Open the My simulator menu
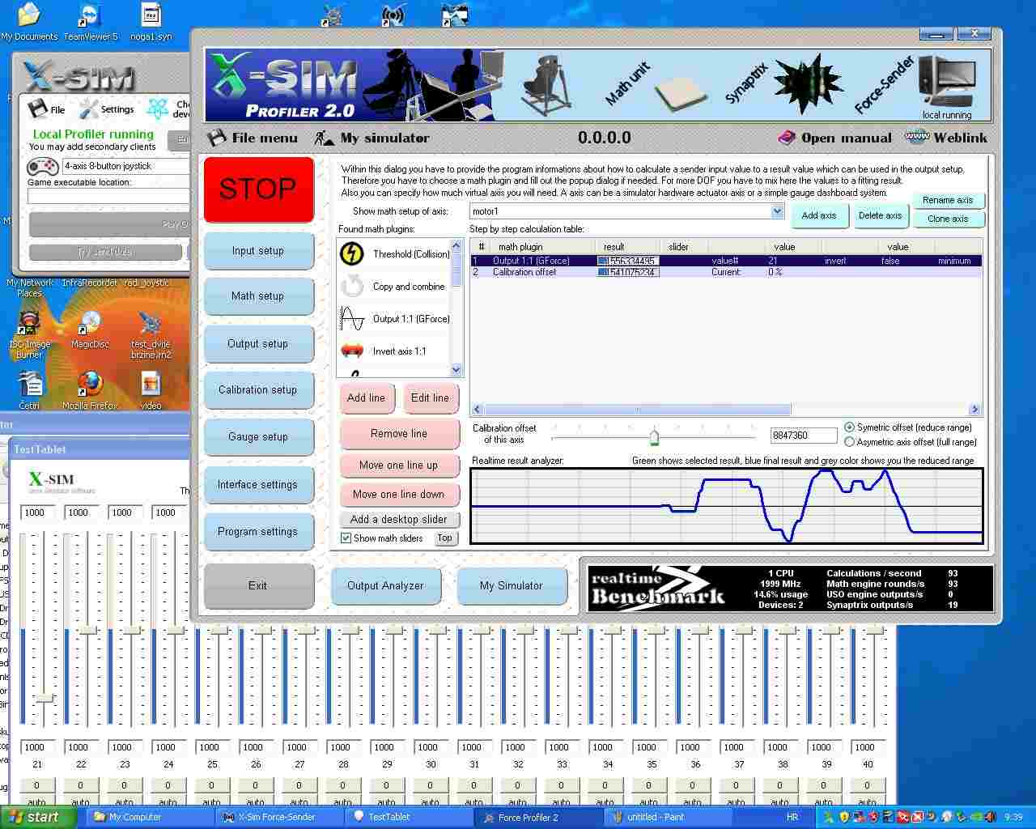The image size is (1036, 829). [372, 138]
